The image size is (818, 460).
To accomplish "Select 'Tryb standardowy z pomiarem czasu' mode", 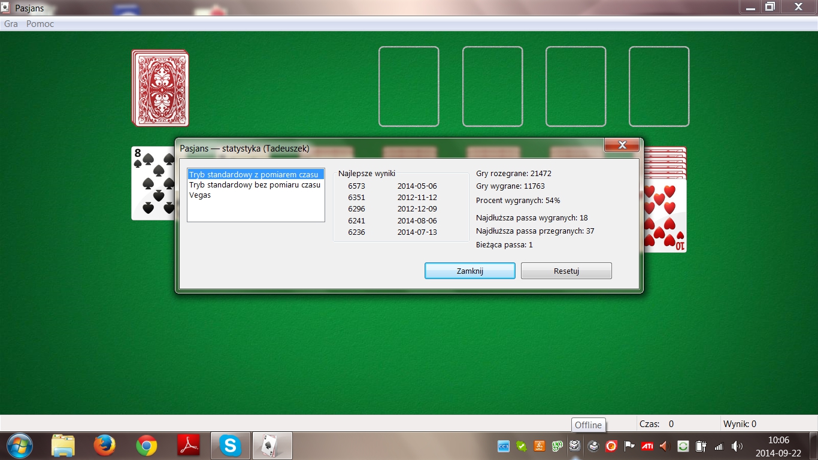I will point(256,174).
